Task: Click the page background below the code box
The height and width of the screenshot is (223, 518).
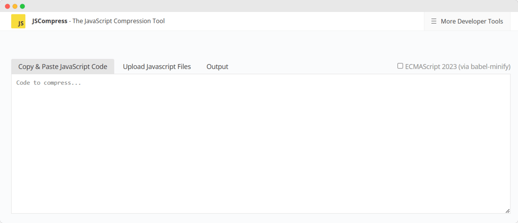Action: (x=261, y=219)
